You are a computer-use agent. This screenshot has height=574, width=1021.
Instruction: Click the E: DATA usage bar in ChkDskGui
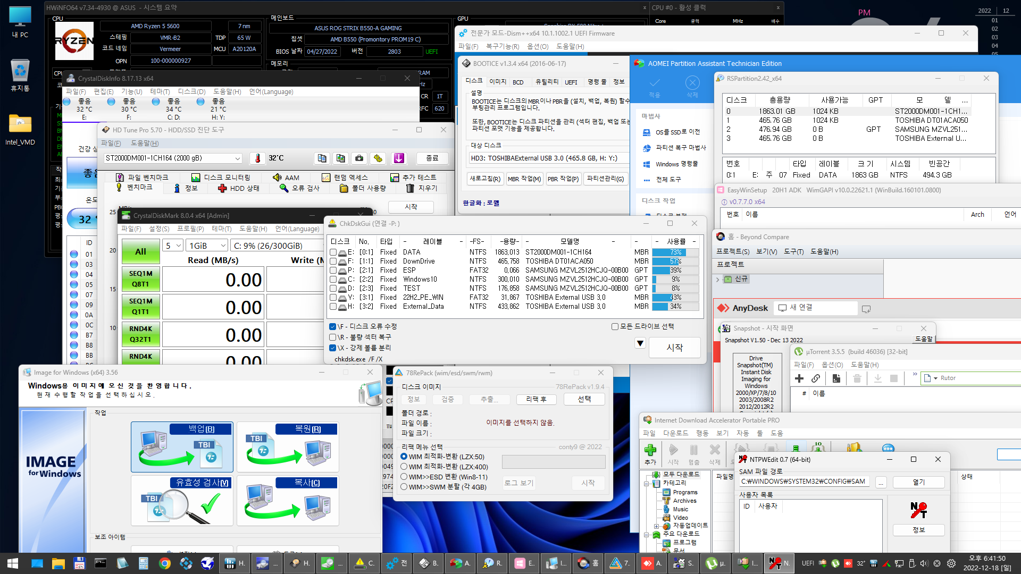[675, 252]
